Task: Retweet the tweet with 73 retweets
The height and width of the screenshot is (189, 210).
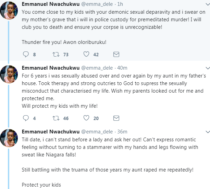Action: coord(56,54)
